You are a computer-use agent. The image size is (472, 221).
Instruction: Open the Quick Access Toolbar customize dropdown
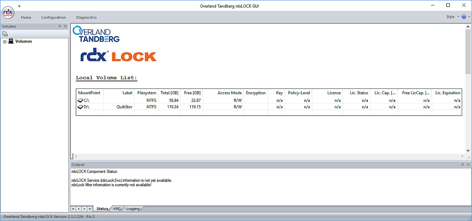pyautogui.click(x=19, y=6)
